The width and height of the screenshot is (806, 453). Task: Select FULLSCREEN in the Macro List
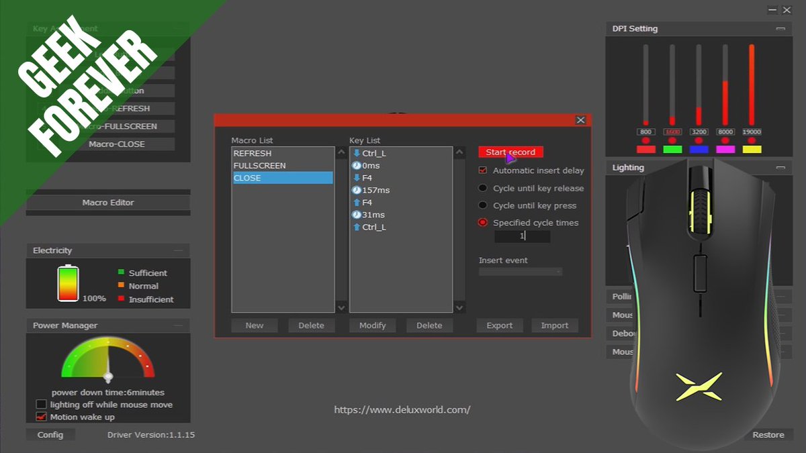click(282, 165)
